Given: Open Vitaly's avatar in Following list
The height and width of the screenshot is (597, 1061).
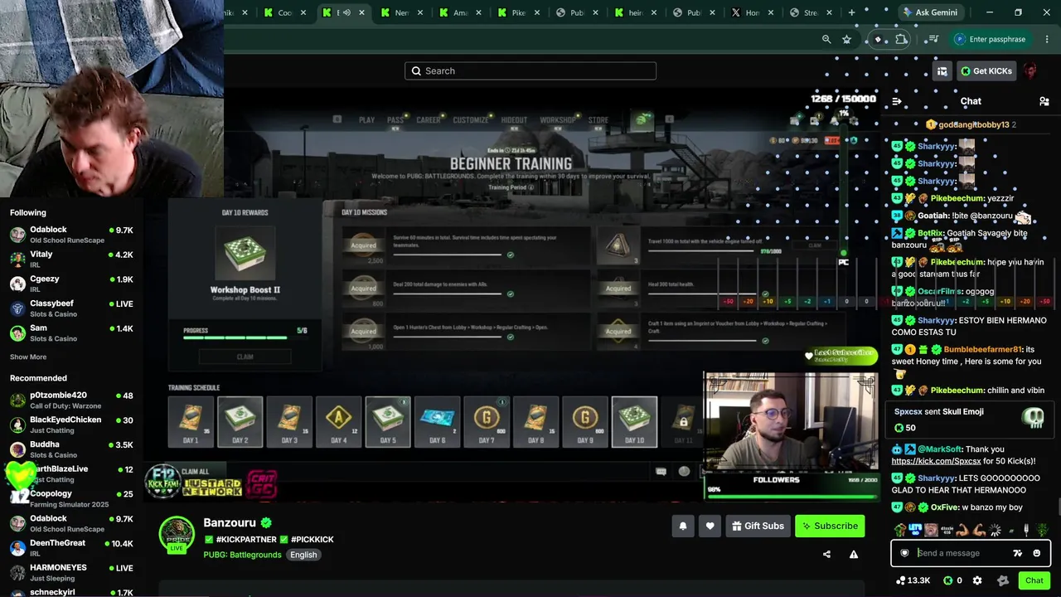Looking at the screenshot, I should 17,260.
